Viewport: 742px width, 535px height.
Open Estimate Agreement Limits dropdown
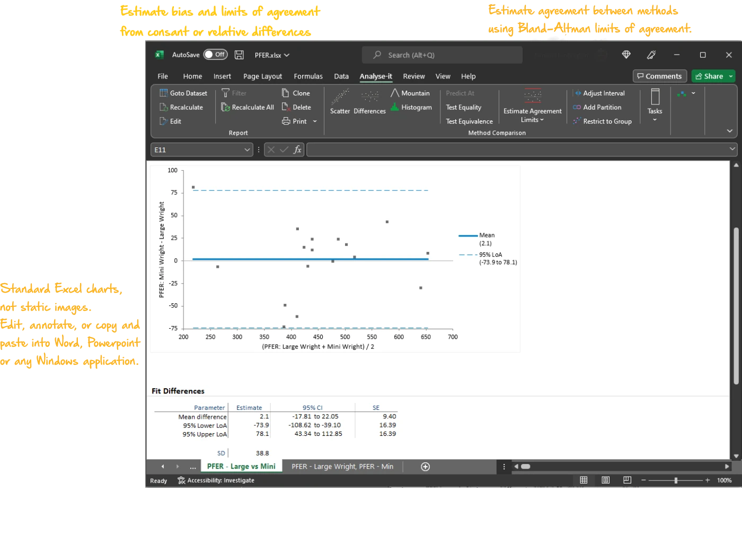pyautogui.click(x=533, y=106)
